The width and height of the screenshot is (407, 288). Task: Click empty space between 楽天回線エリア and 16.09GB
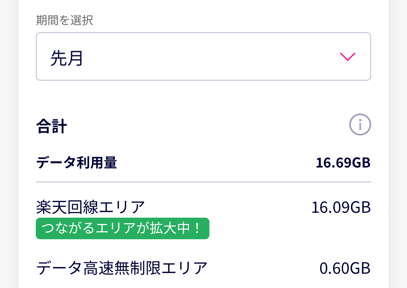[226, 208]
